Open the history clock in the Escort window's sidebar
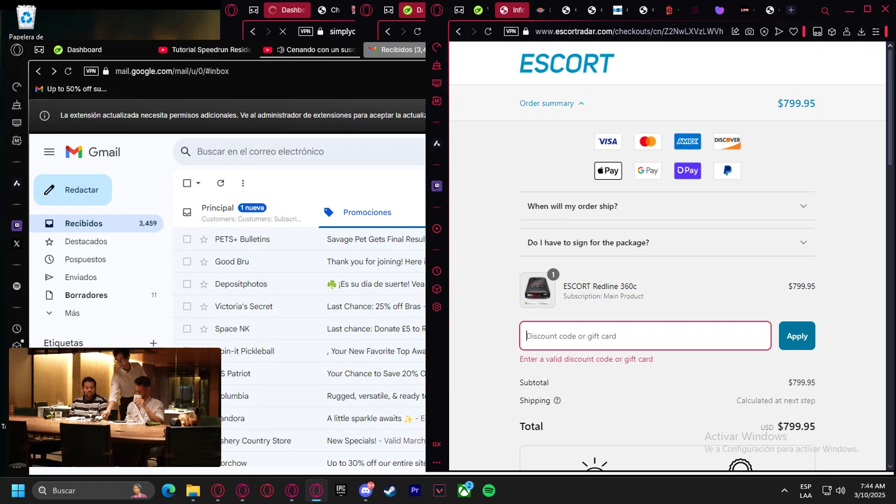Screen dimensions: 896x504 pos(437,271)
